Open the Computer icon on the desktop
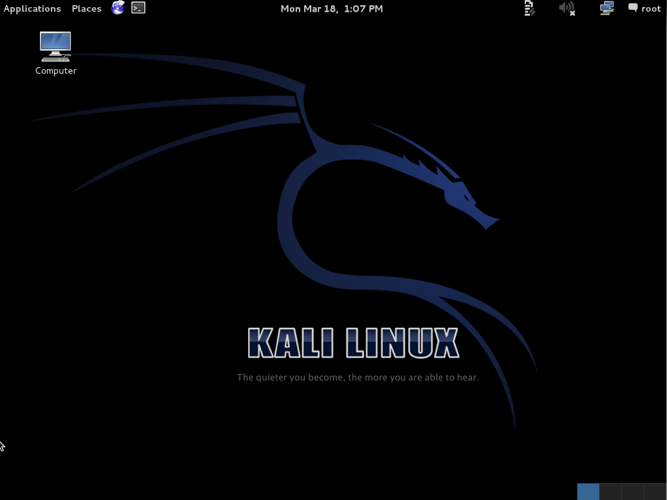Screen dimensions: 667x500 coord(55,46)
